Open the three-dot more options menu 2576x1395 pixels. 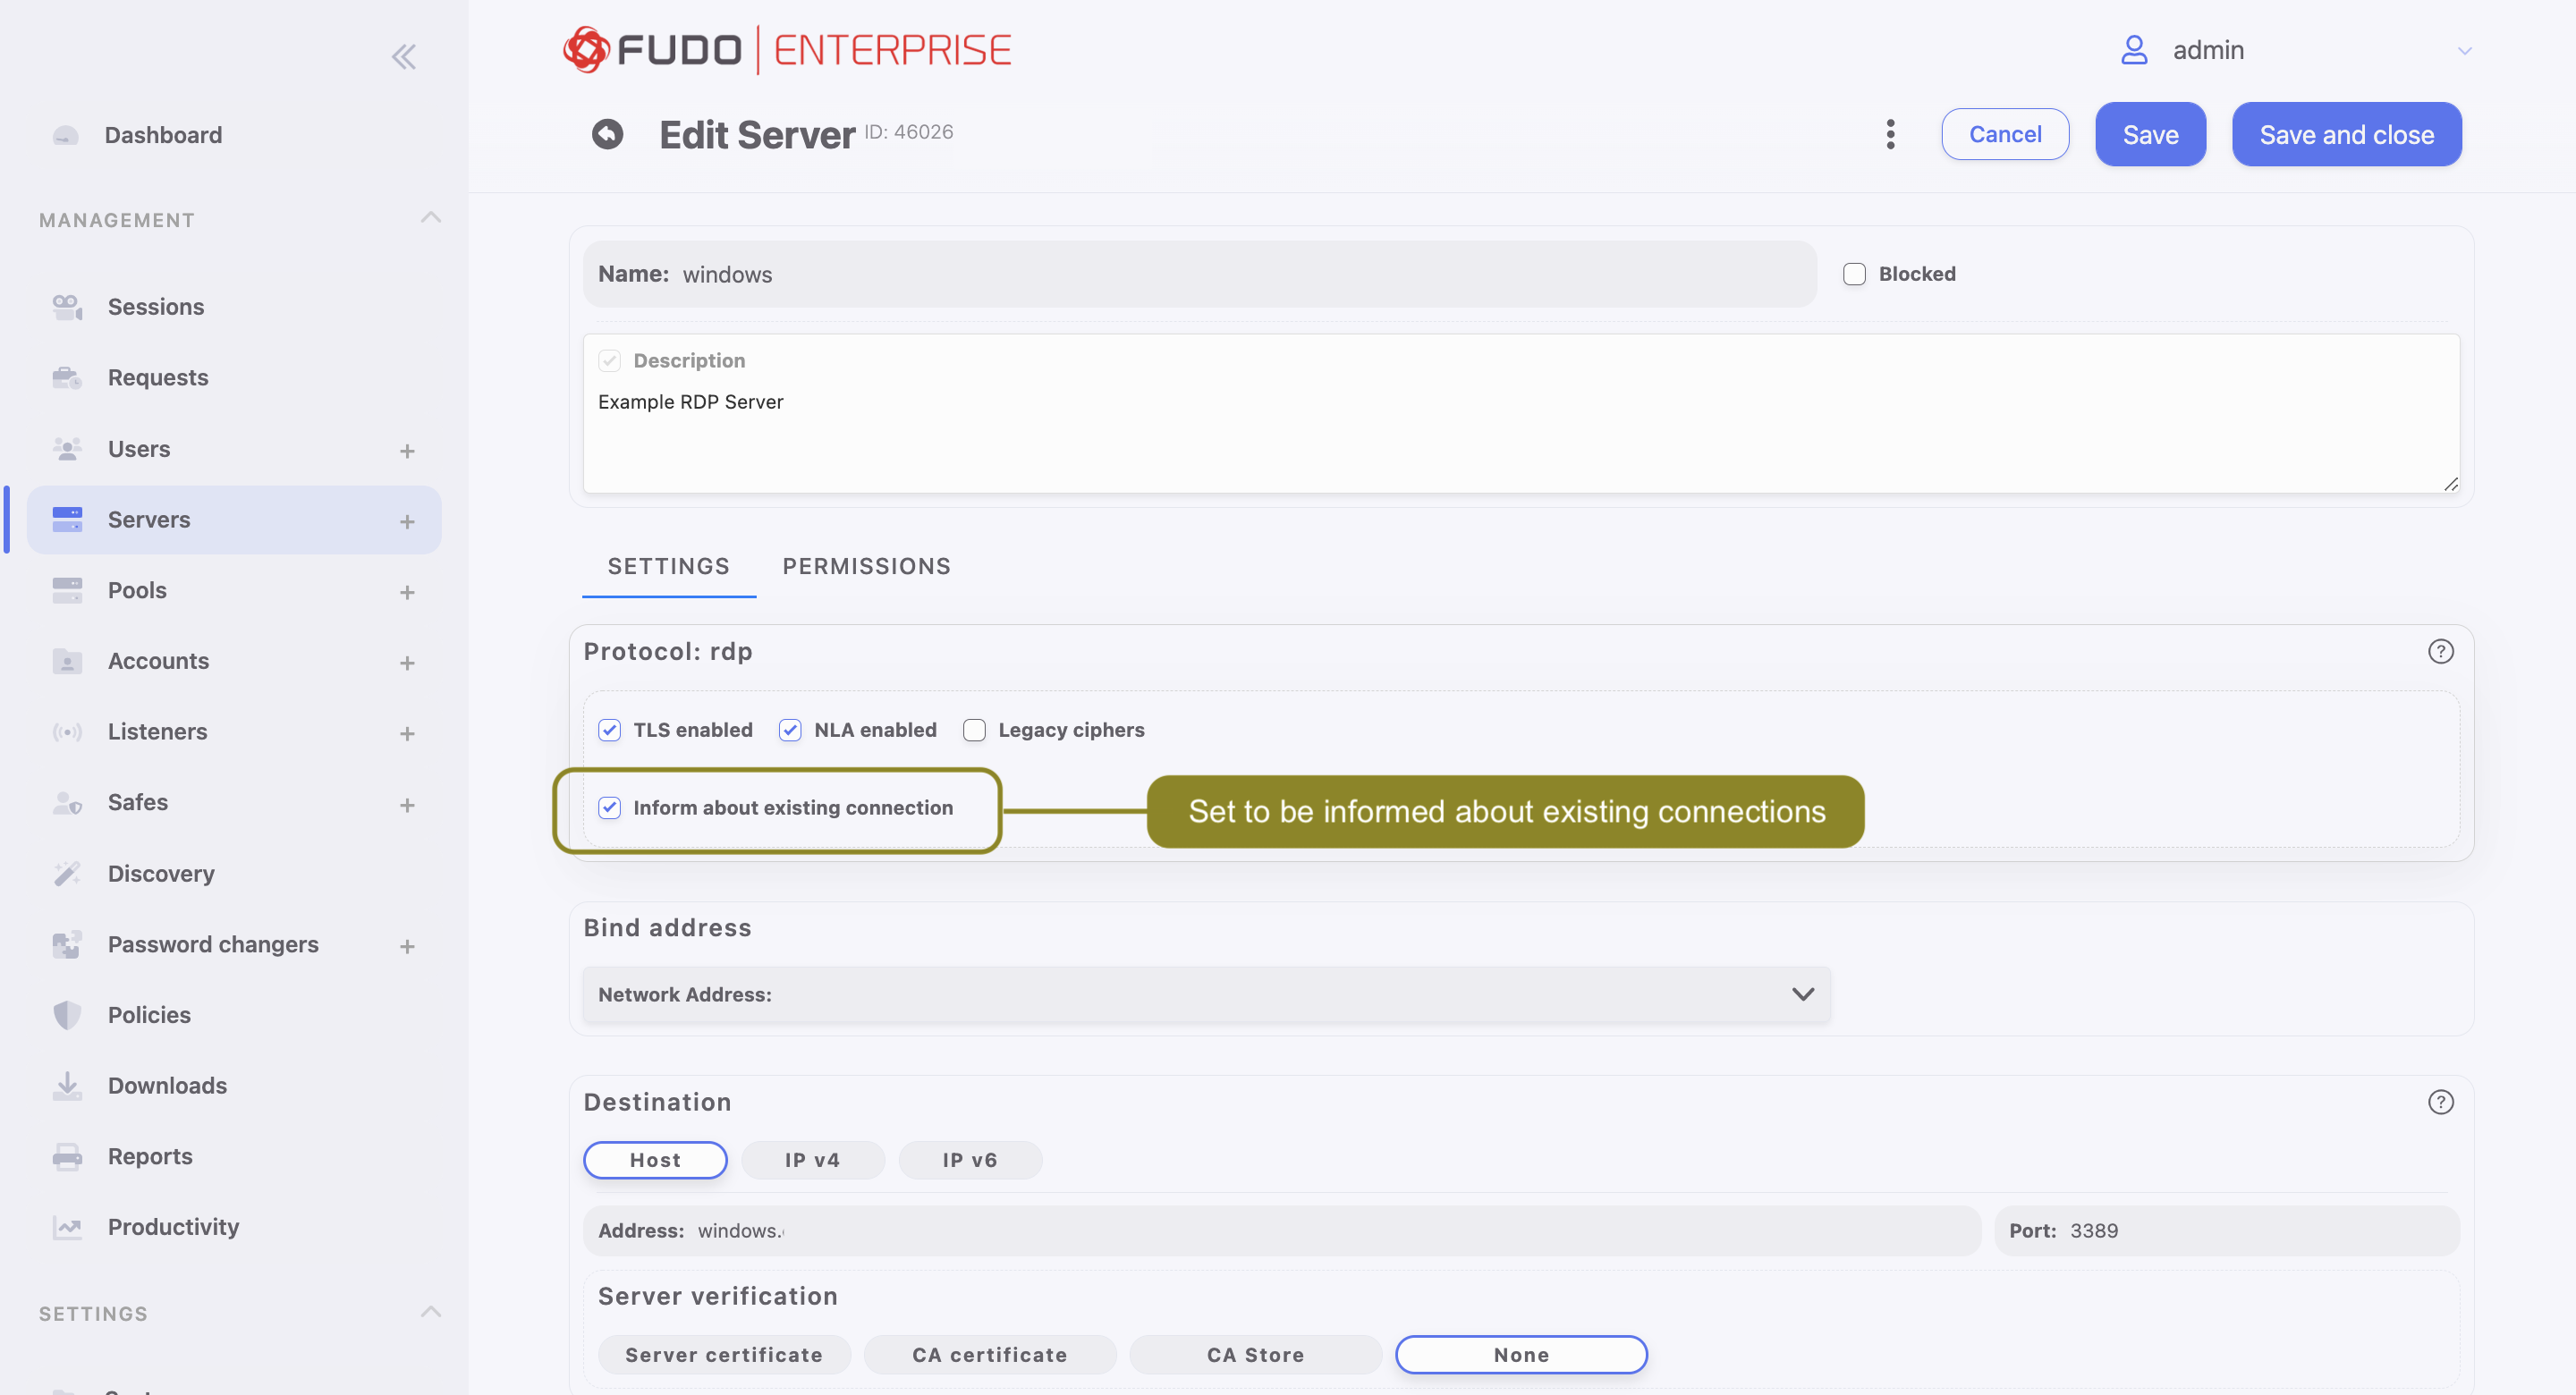(1889, 134)
